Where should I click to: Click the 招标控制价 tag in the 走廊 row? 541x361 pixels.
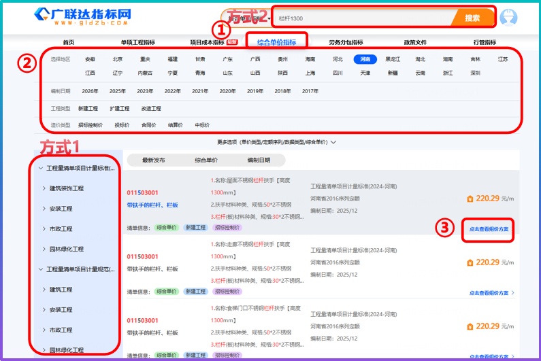click(227, 292)
